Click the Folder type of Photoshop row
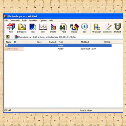The height and width of the screenshot is (126, 126). (x=61, y=49)
